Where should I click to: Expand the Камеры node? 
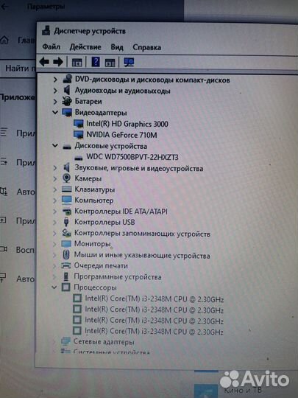54,178
